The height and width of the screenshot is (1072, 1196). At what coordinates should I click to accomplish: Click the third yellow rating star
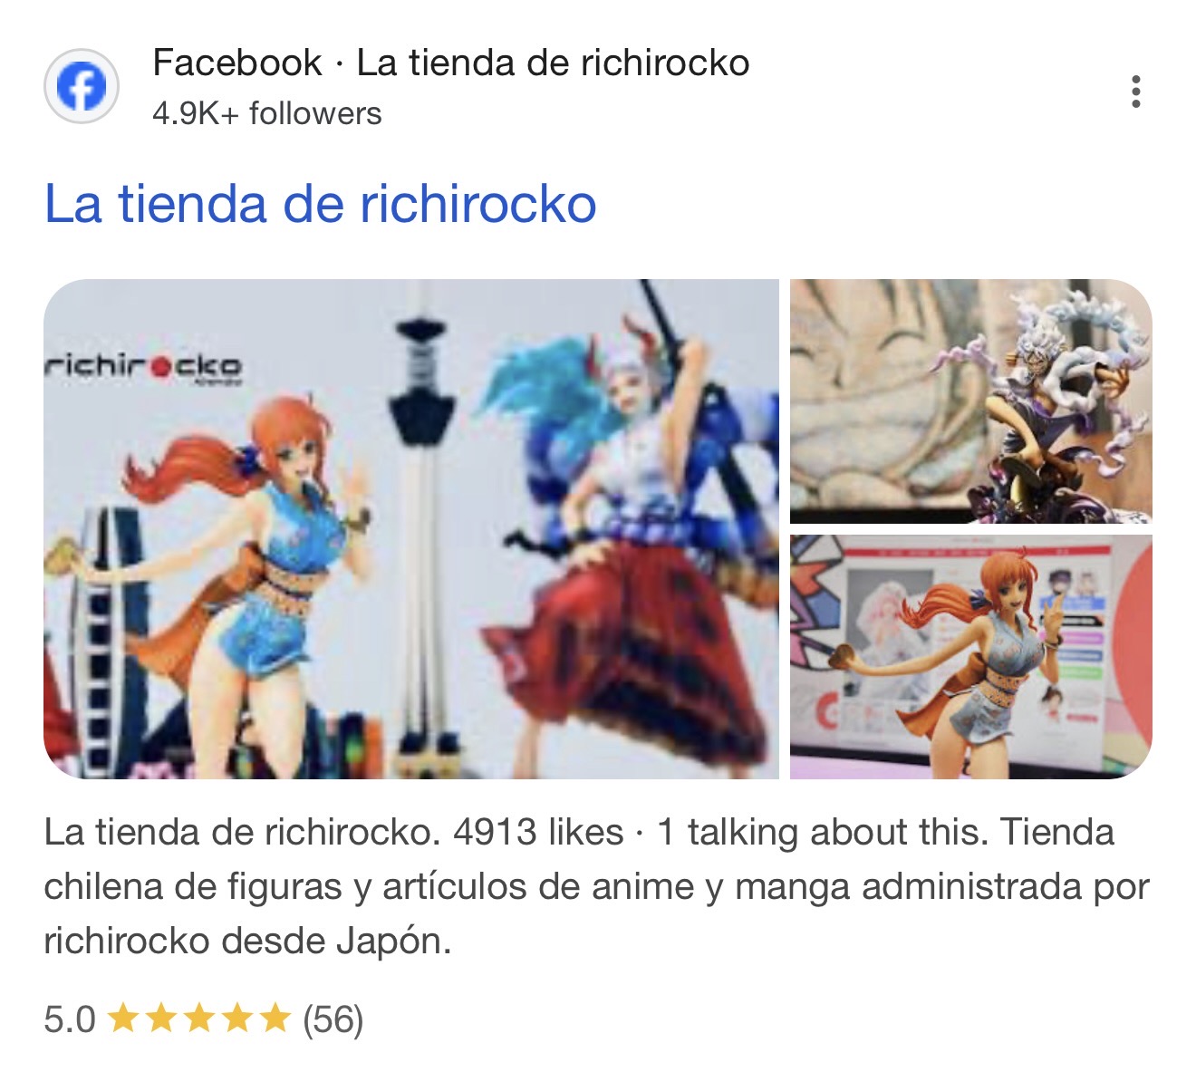pos(198,1019)
